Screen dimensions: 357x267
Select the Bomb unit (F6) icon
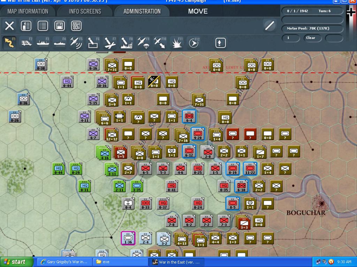point(93,42)
